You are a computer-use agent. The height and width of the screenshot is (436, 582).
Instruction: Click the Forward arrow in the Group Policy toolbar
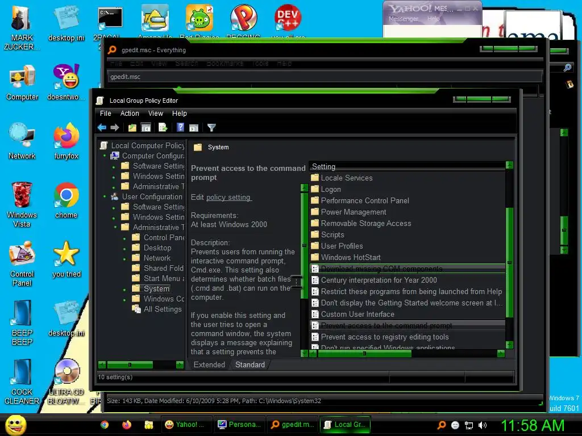pos(115,128)
